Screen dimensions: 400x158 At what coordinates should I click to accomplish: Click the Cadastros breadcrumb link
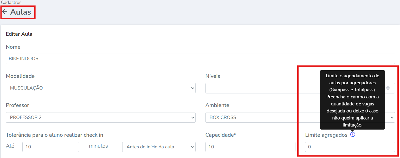tap(11, 2)
